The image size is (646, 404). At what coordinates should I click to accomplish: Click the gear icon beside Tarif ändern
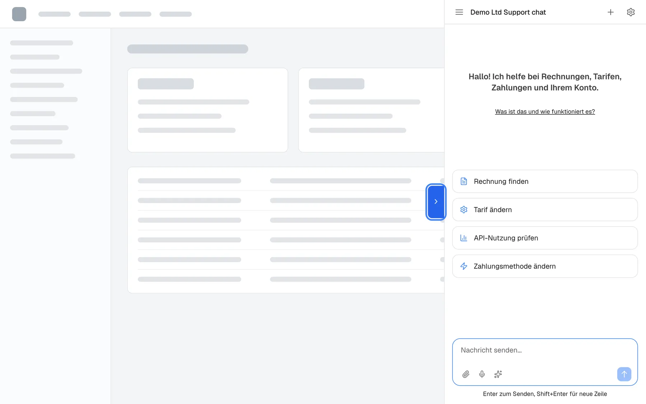click(464, 210)
